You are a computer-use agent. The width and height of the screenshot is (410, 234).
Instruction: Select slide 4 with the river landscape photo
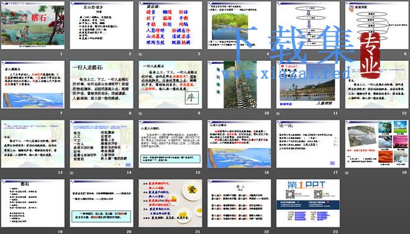pos(239,25)
